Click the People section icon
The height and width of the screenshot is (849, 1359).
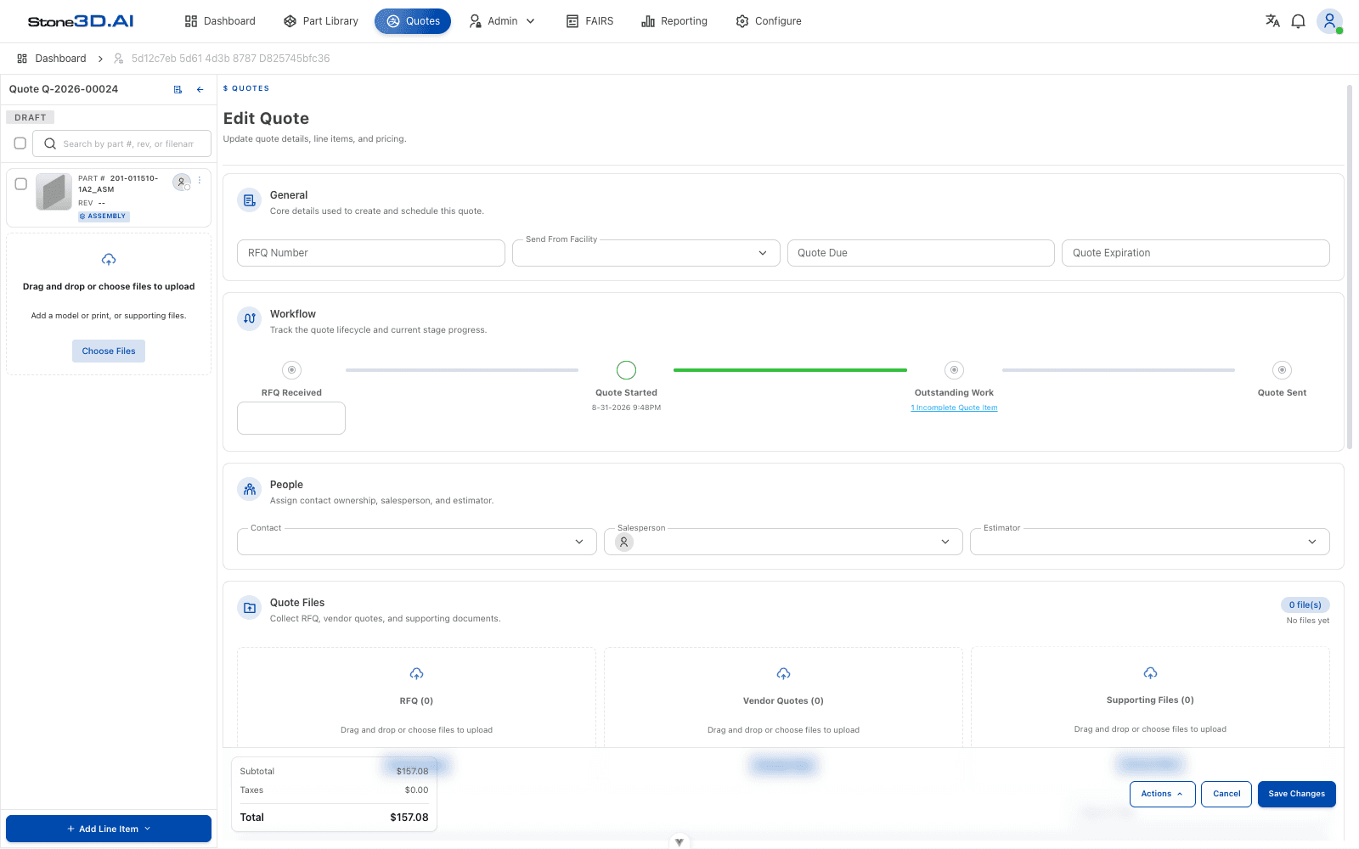click(250, 490)
